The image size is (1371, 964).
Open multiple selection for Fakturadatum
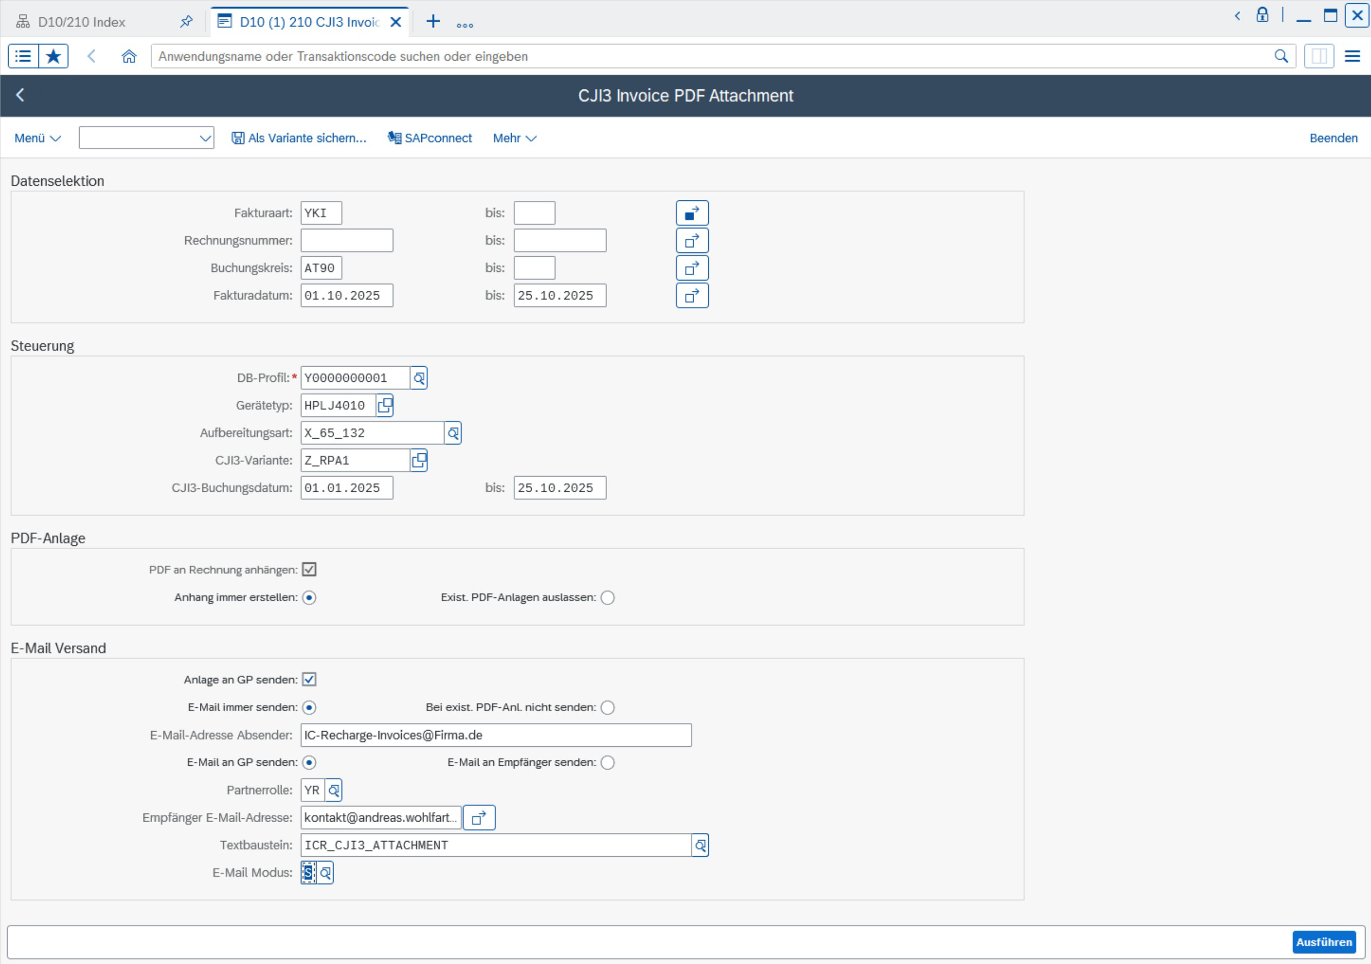691,296
